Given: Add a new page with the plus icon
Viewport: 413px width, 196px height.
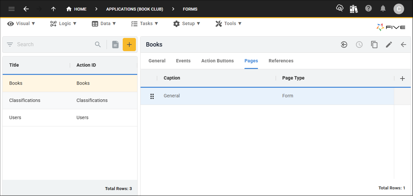Looking at the screenshot, I should click(x=402, y=79).
